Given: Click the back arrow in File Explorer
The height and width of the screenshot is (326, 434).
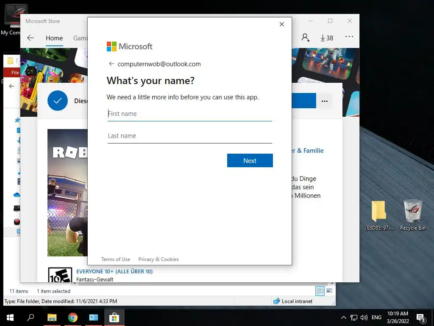Looking at the screenshot, I should pos(11,86).
